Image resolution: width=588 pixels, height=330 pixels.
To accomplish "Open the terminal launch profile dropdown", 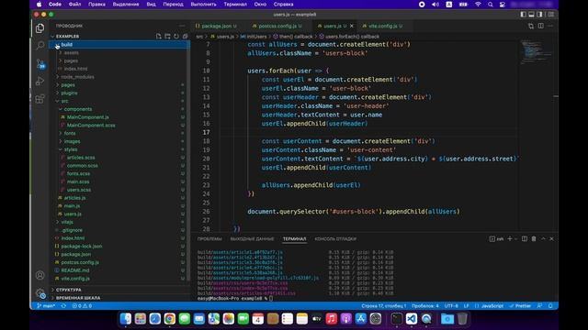I will (x=516, y=238).
